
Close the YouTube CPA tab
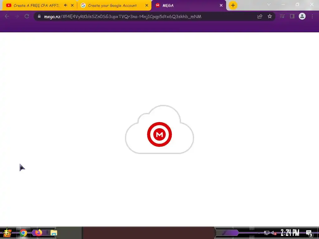pos(72,6)
